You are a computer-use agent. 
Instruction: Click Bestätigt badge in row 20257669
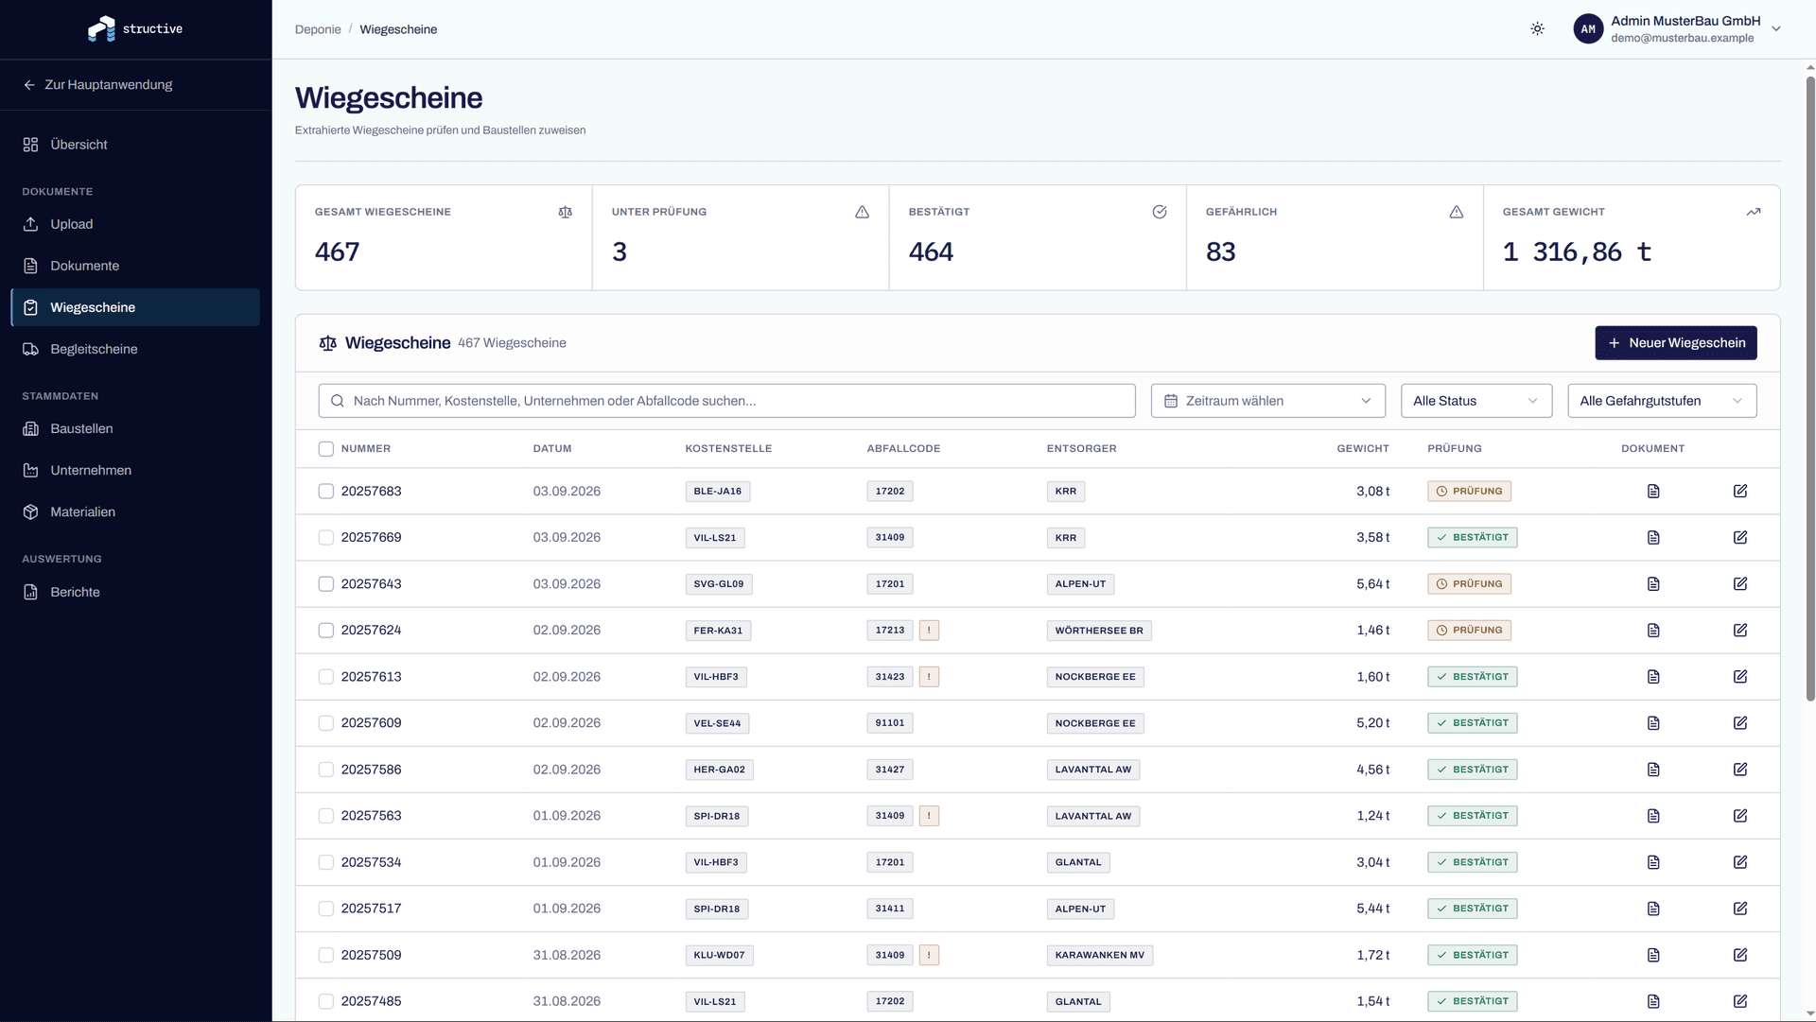point(1472,538)
